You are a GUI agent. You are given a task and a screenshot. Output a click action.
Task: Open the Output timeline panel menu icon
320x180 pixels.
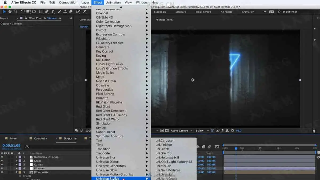click(x=75, y=138)
